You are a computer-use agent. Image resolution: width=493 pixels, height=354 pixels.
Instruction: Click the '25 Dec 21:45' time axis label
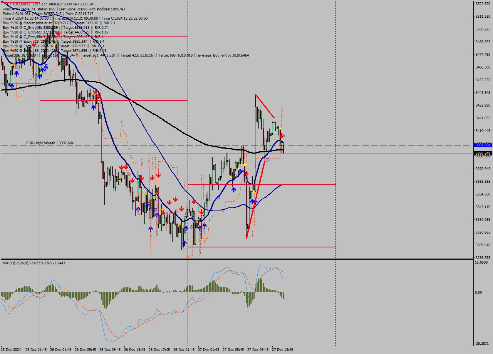click(36, 350)
